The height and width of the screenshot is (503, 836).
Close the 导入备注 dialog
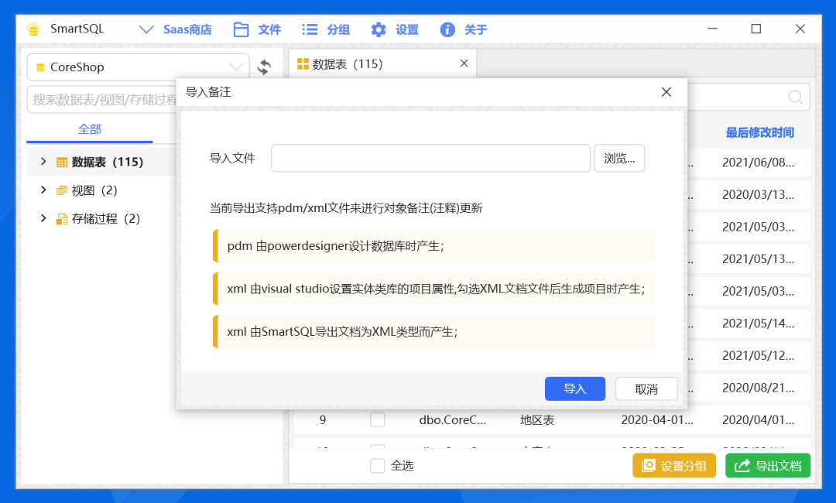click(666, 92)
